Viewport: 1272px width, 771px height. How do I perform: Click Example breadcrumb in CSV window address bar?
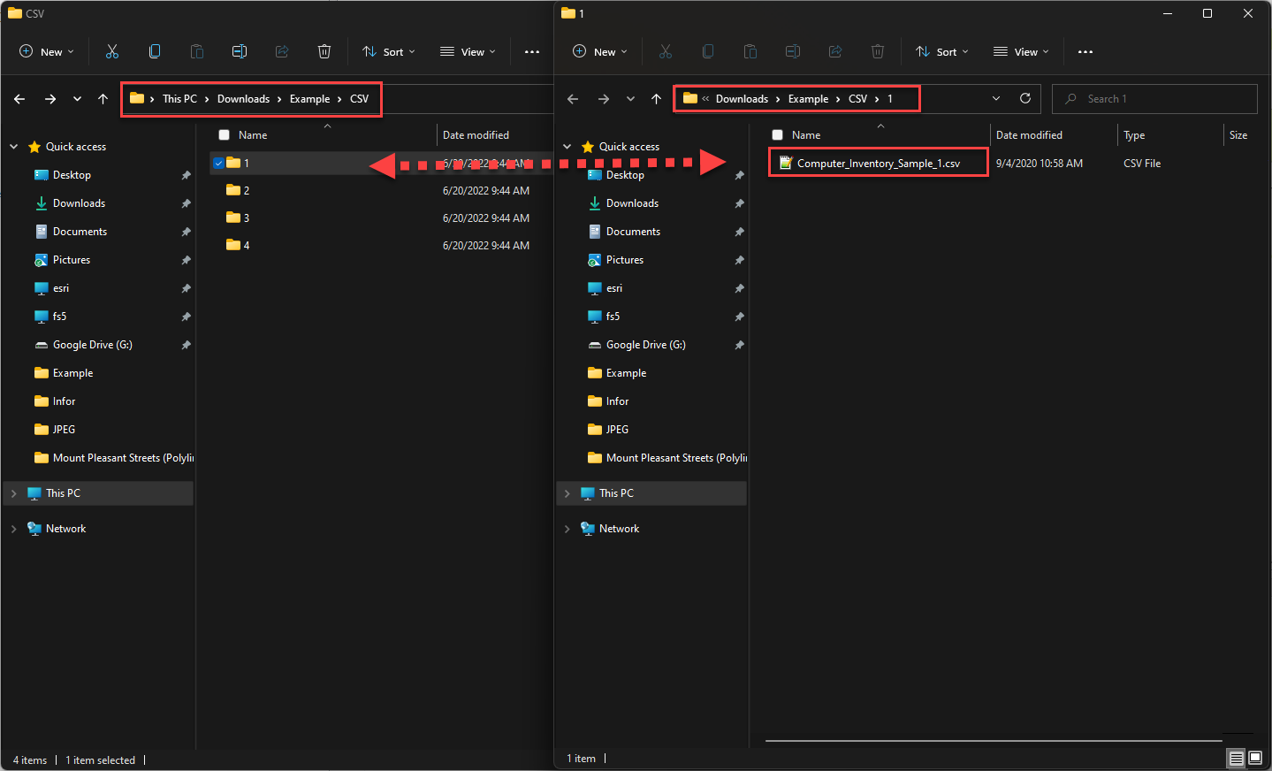[309, 99]
